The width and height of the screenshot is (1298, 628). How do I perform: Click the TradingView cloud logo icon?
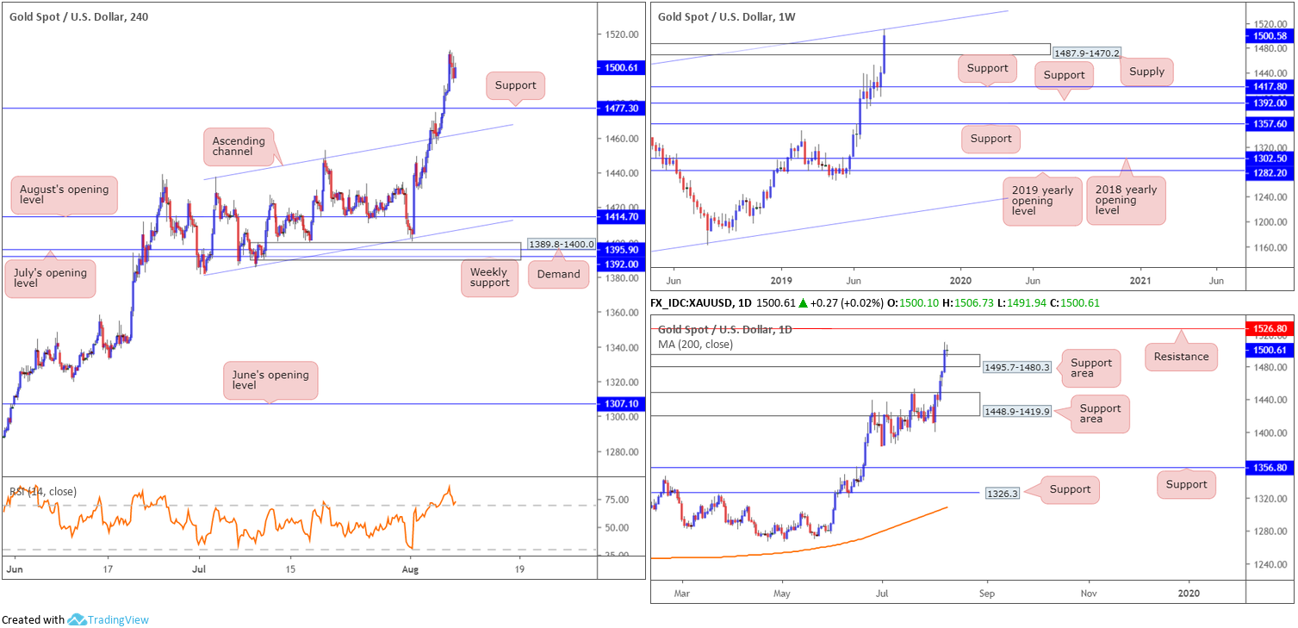(77, 619)
